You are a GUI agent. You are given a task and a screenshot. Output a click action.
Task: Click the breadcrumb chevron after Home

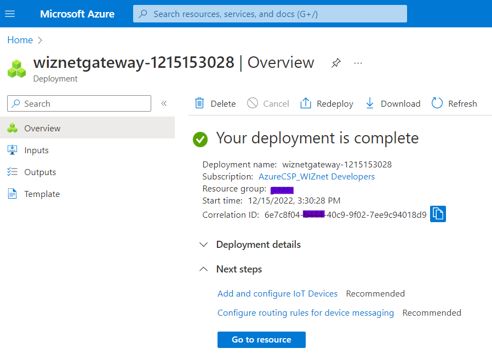point(40,40)
